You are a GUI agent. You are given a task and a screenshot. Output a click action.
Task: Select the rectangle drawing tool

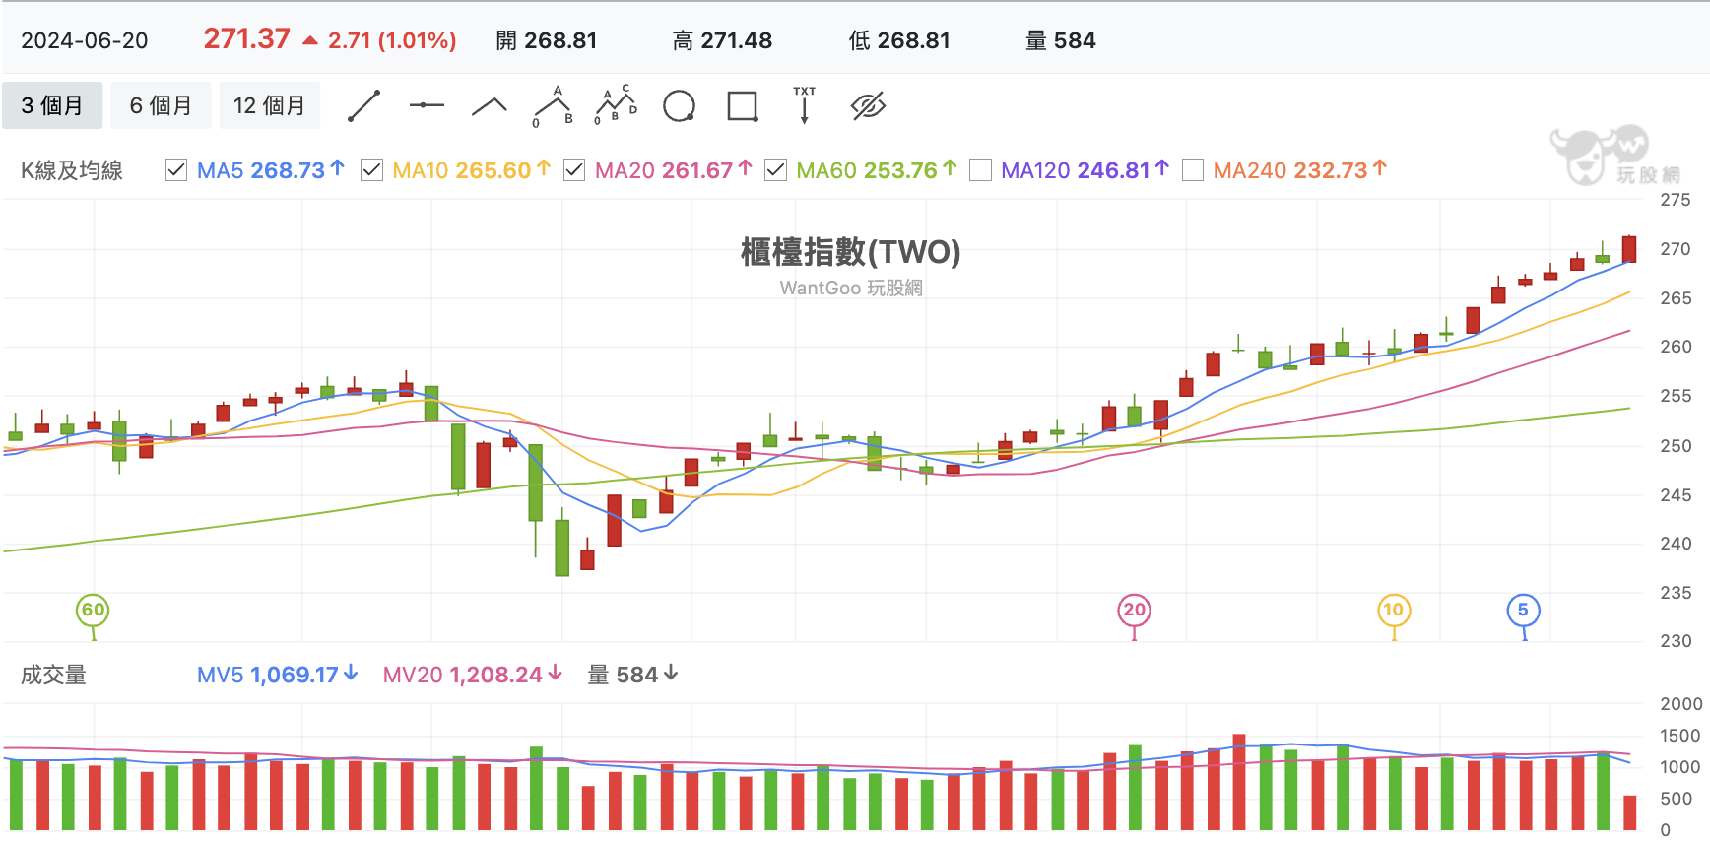742,106
